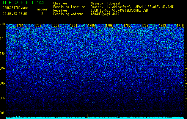
Task: Click the 0.8 kHz axis label
Action: (2, 83)
